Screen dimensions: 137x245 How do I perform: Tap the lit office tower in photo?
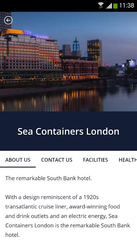(x=95, y=52)
